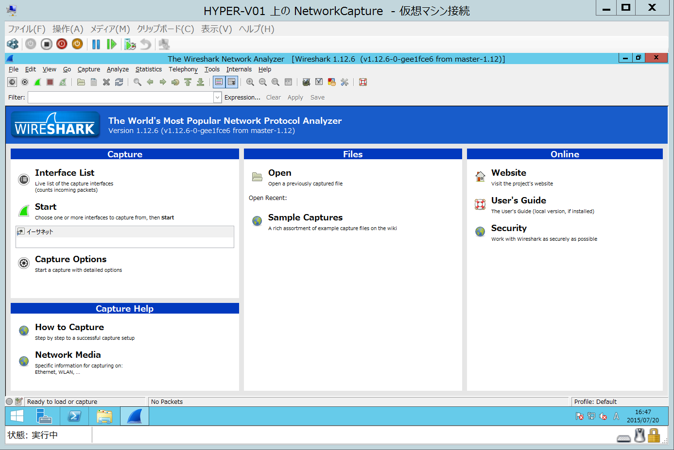Open the ファイル(F) menu of VM connection
Screen dimensions: 674x450
pos(27,29)
